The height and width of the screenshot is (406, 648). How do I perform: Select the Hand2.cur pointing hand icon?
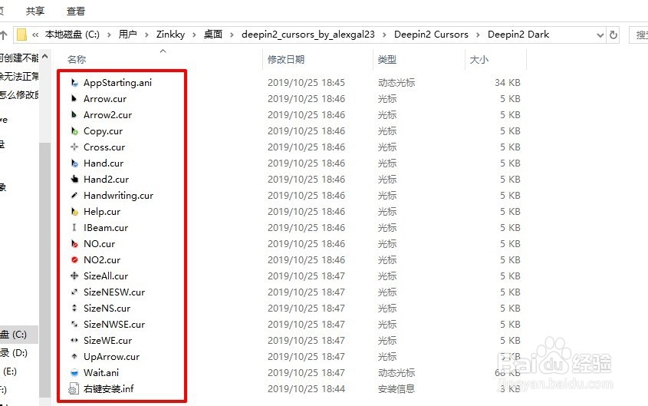point(74,180)
